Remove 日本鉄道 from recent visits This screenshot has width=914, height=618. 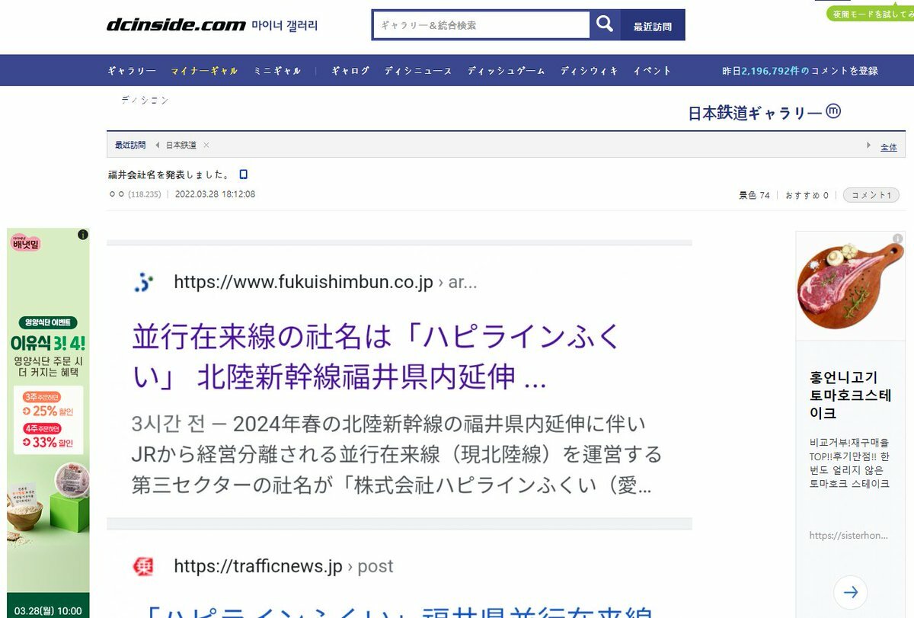coord(206,145)
